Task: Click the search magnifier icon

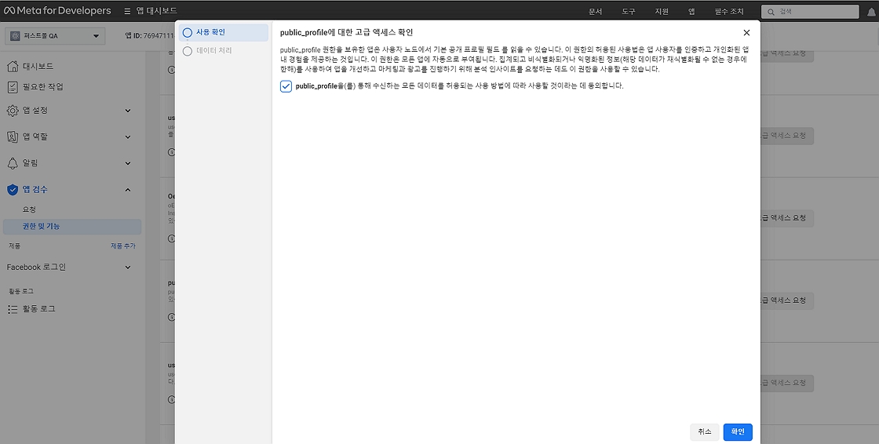Action: [x=771, y=12]
